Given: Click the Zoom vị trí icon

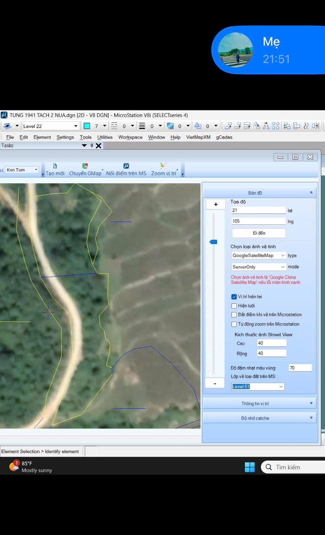Looking at the screenshot, I should pyautogui.click(x=163, y=166).
